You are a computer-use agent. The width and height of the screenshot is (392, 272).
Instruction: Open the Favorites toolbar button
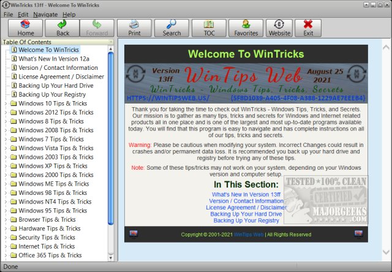click(x=246, y=28)
